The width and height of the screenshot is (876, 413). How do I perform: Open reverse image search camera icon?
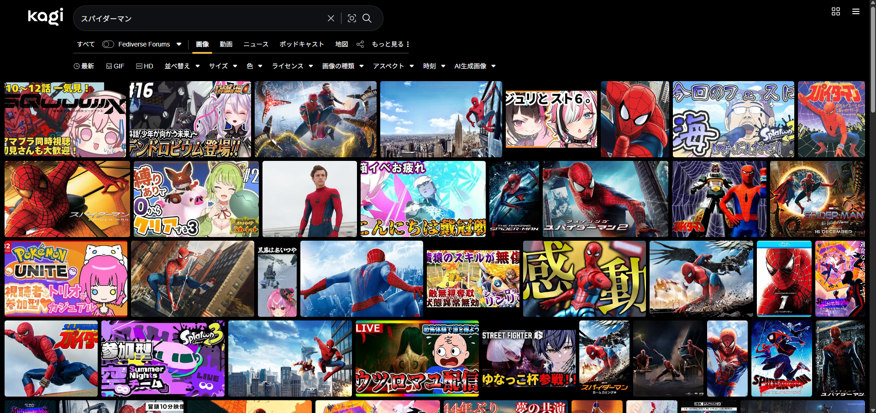351,18
